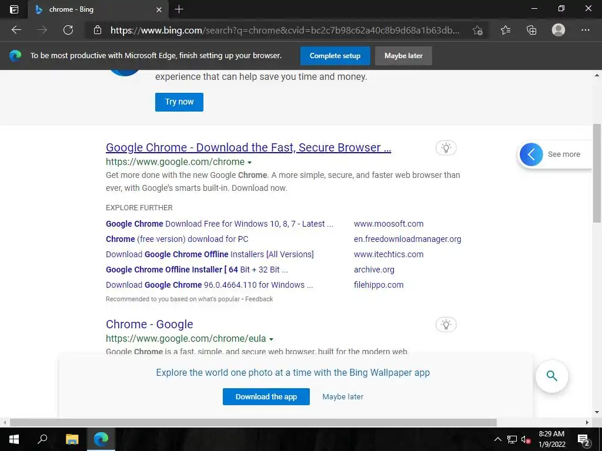Open the Windows Start menu
602x451 pixels.
[14, 439]
